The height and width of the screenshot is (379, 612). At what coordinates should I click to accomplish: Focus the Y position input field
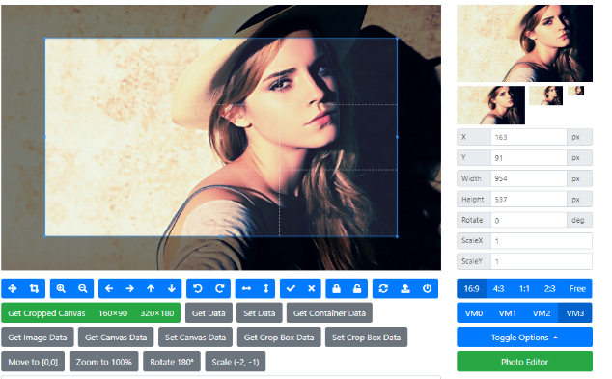528,158
